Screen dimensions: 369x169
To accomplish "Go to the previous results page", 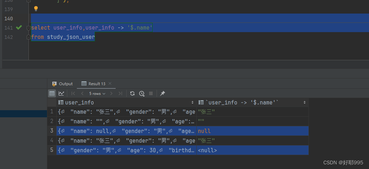I will [82, 93].
